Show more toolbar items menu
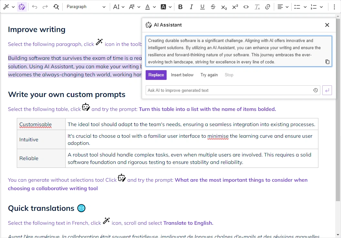The image size is (341, 238). pos(334,7)
